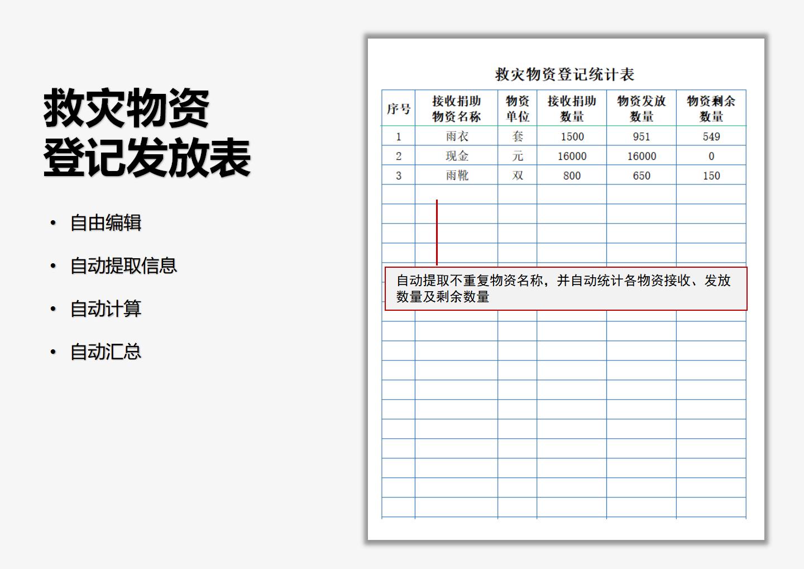
Task: Select the cell showing 650
Action: click(641, 176)
